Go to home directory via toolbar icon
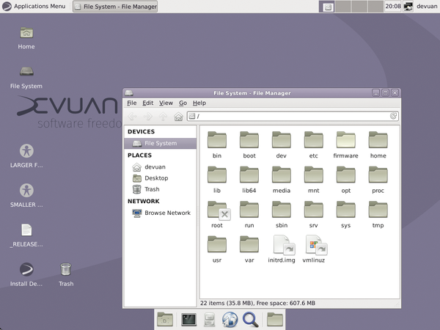 pos(178,116)
